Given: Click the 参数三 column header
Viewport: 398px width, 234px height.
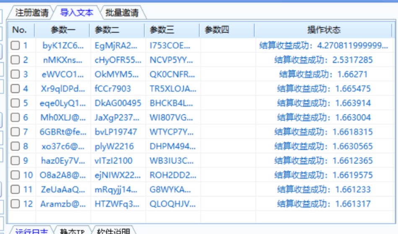Looking at the screenshot, I should pos(162,30).
